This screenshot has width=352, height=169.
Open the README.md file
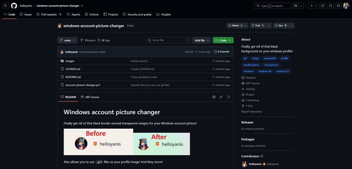[x=73, y=77]
